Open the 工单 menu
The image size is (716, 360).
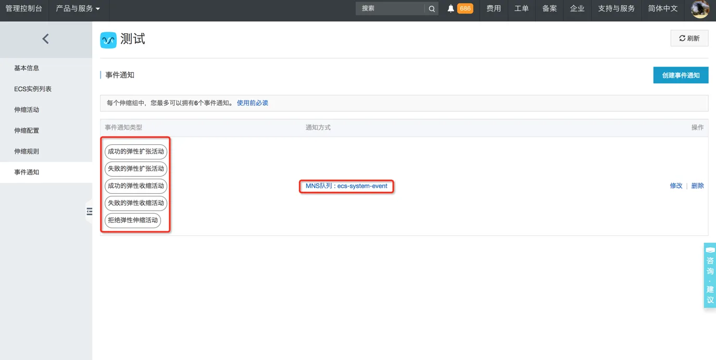point(521,8)
